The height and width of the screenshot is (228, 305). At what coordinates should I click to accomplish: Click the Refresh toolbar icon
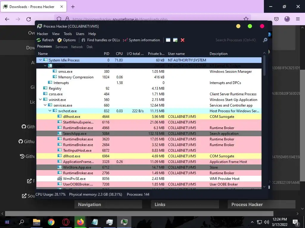[x=39, y=40]
